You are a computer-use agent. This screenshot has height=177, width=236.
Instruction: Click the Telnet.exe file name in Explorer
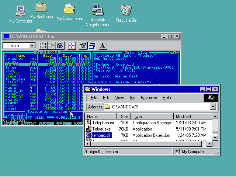tap(102, 129)
